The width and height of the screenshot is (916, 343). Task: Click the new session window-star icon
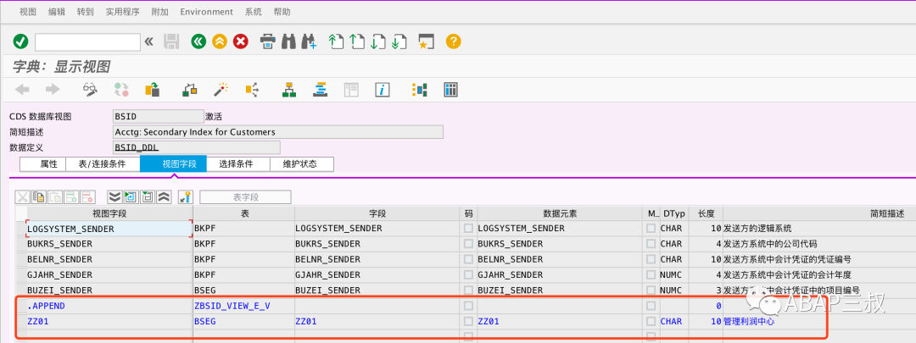(427, 41)
